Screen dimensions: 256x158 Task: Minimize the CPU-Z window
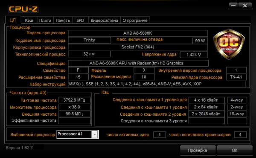pyautogui.click(x=233, y=6)
